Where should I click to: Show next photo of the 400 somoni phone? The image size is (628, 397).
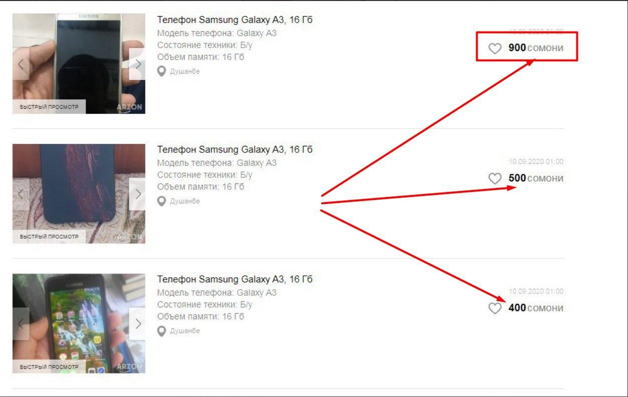tap(137, 324)
